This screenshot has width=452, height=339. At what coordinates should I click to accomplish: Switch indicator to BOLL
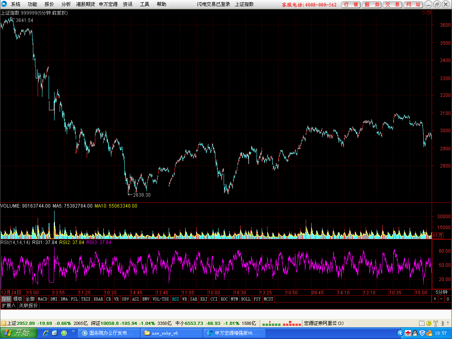(246, 299)
